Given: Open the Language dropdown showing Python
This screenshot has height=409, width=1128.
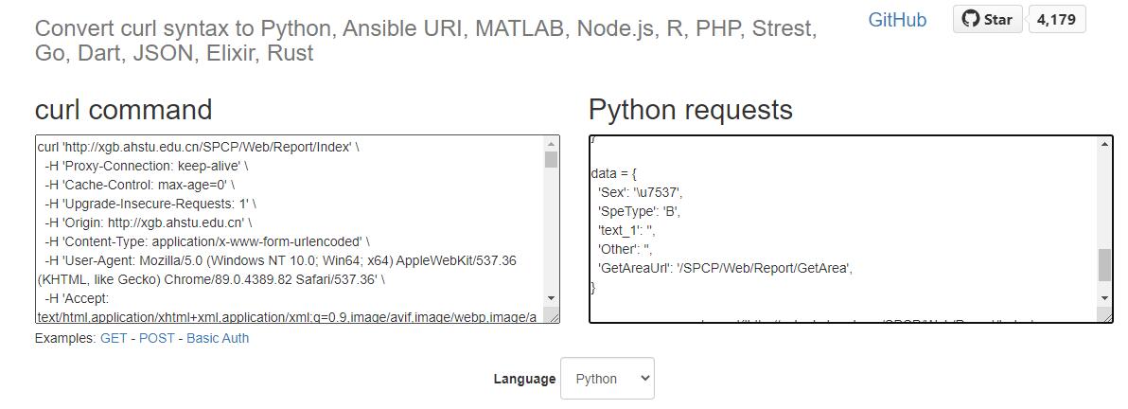Looking at the screenshot, I should pyautogui.click(x=607, y=379).
